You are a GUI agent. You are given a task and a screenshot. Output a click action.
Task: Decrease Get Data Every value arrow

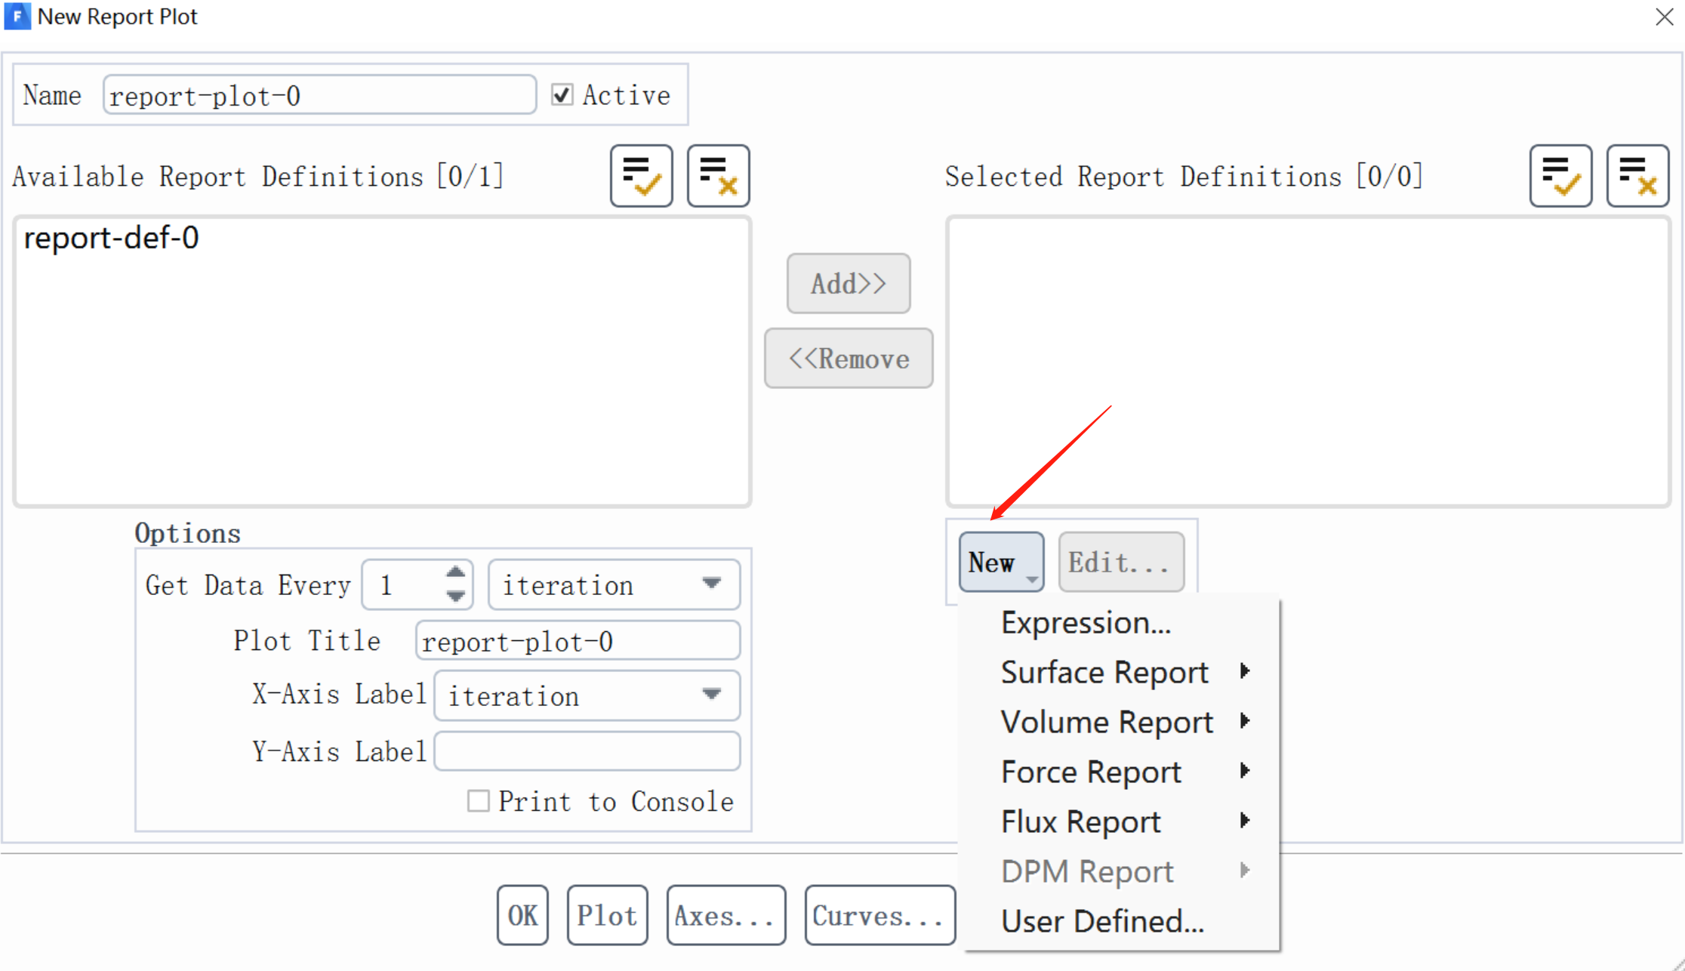(455, 596)
